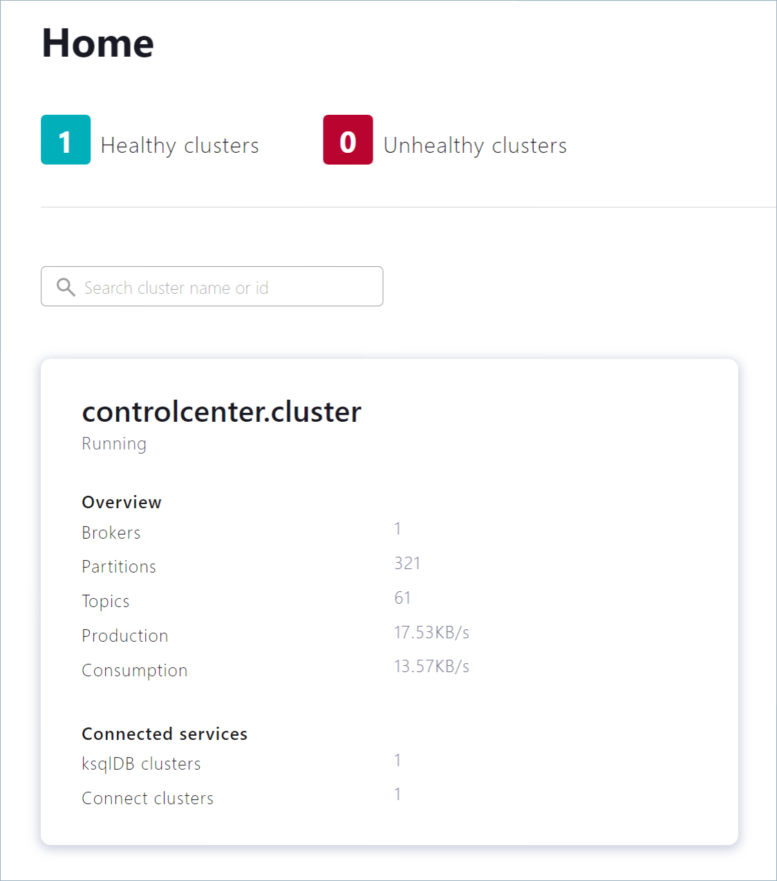777x881 pixels.
Task: Click the teal healthy clusters count badge
Action: click(66, 140)
